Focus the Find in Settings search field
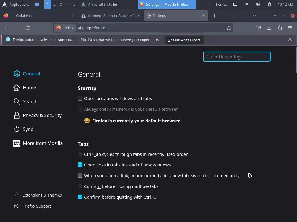Image resolution: width=297 pixels, height=222 pixels. coord(240,57)
